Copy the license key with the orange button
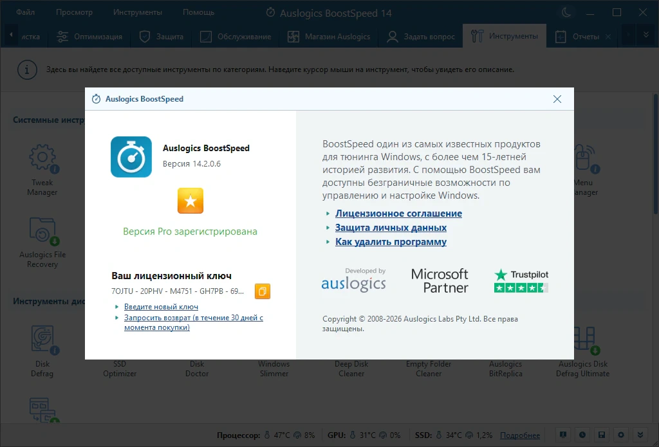Screen dimensions: 659x447 coord(263,291)
